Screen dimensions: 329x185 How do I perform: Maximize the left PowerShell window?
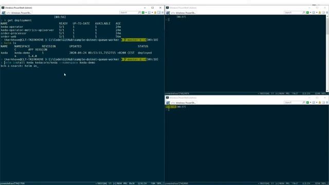tap(153, 8)
